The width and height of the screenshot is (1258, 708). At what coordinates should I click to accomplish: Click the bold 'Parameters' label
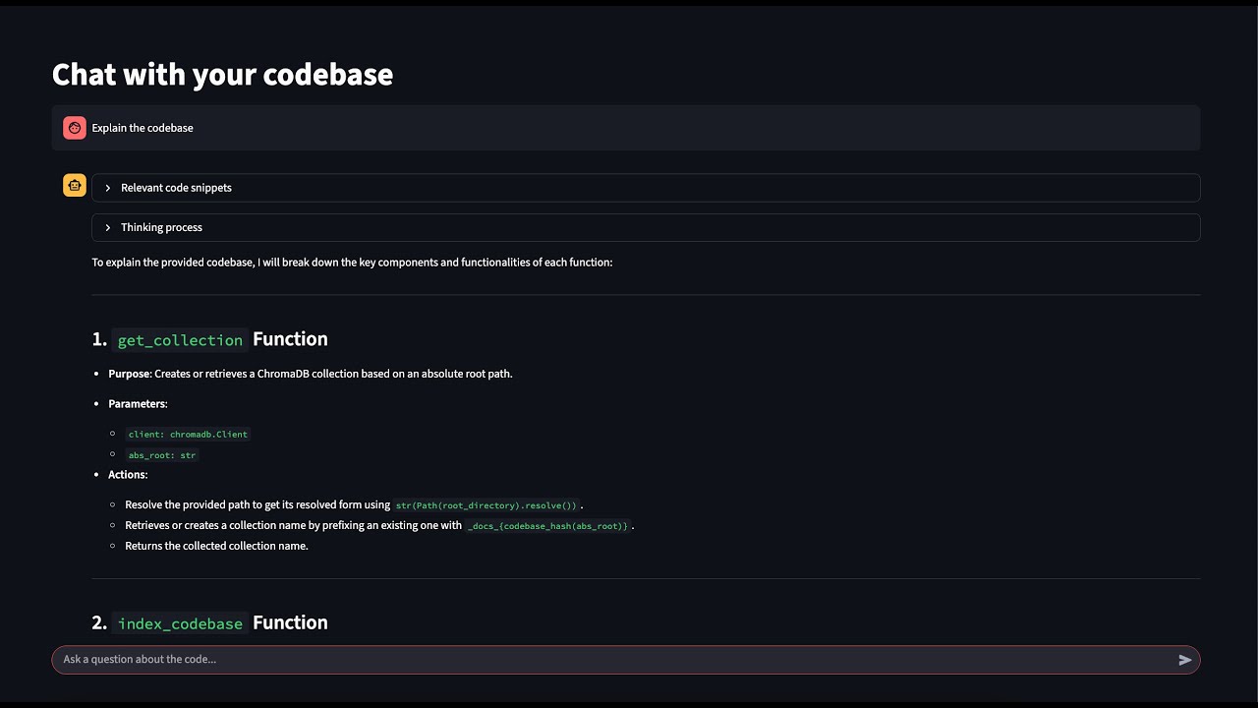click(137, 404)
